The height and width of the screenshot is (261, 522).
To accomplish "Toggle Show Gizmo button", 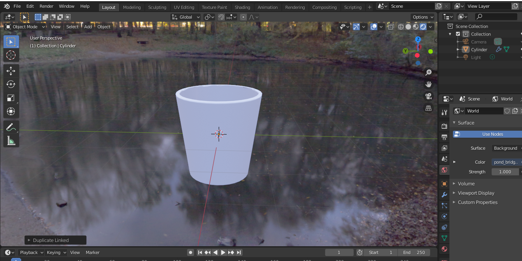I will tap(356, 27).
